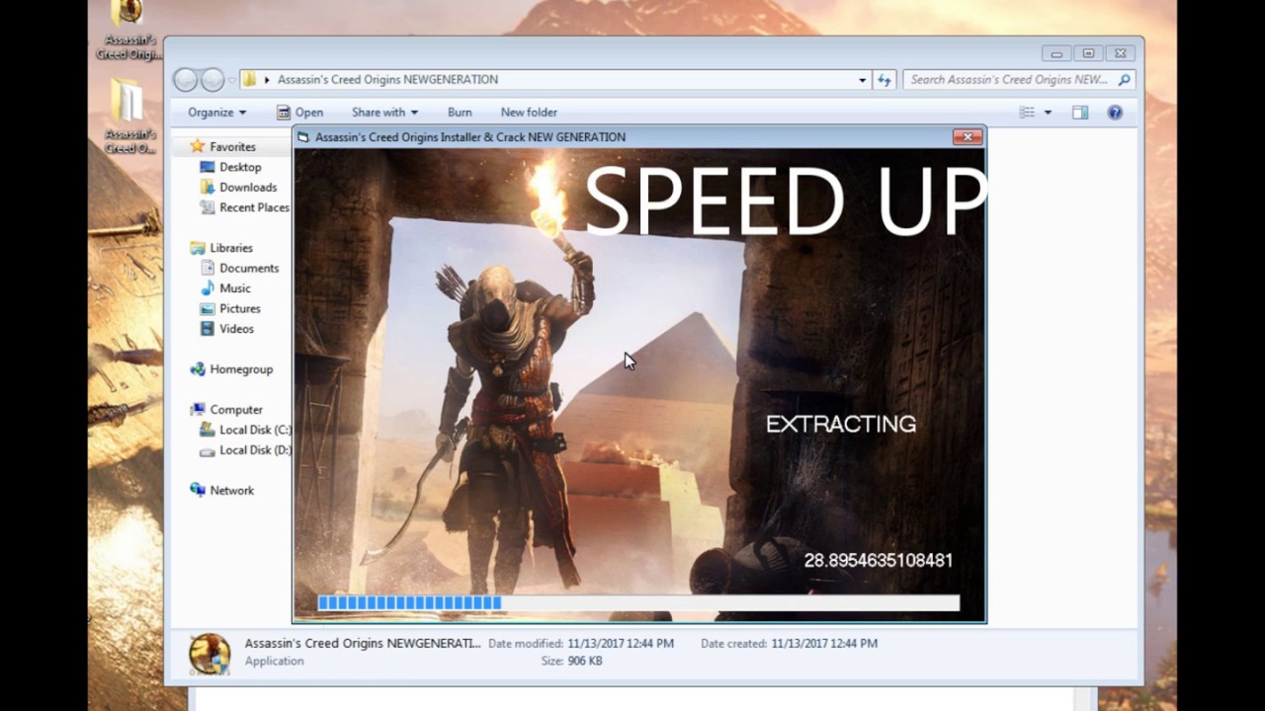
Task: Click the Documents library icon
Action: 208,268
